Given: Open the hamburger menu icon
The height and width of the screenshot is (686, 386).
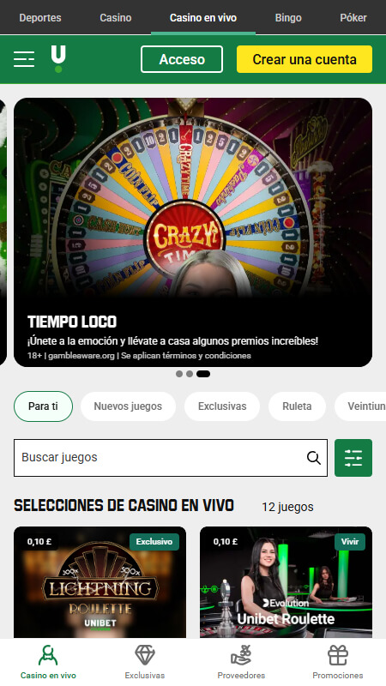Looking at the screenshot, I should pyautogui.click(x=24, y=59).
